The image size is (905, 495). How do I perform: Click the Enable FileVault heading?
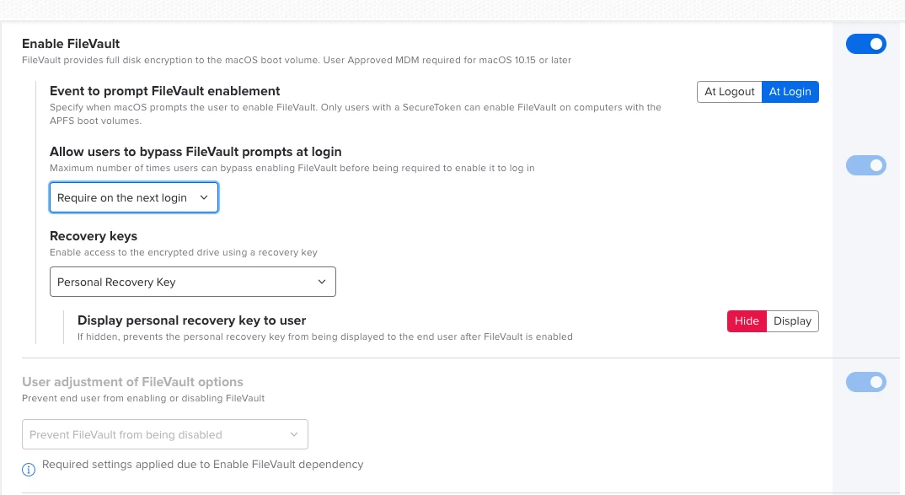[71, 44]
